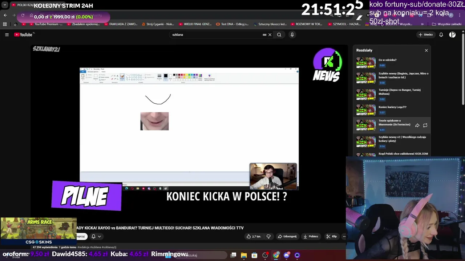
Task: Click the 'Pobierz' download button
Action: (311, 236)
